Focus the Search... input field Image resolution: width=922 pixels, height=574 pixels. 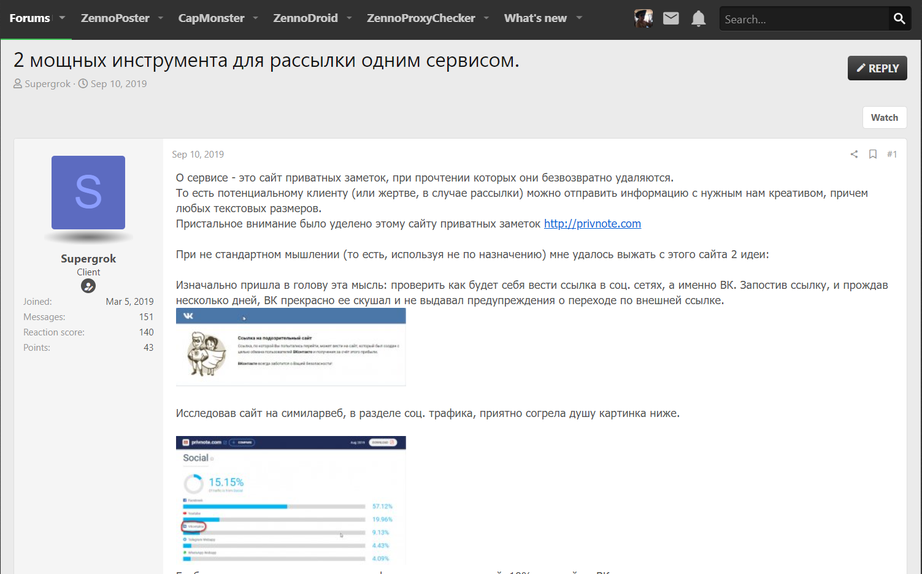pos(804,19)
